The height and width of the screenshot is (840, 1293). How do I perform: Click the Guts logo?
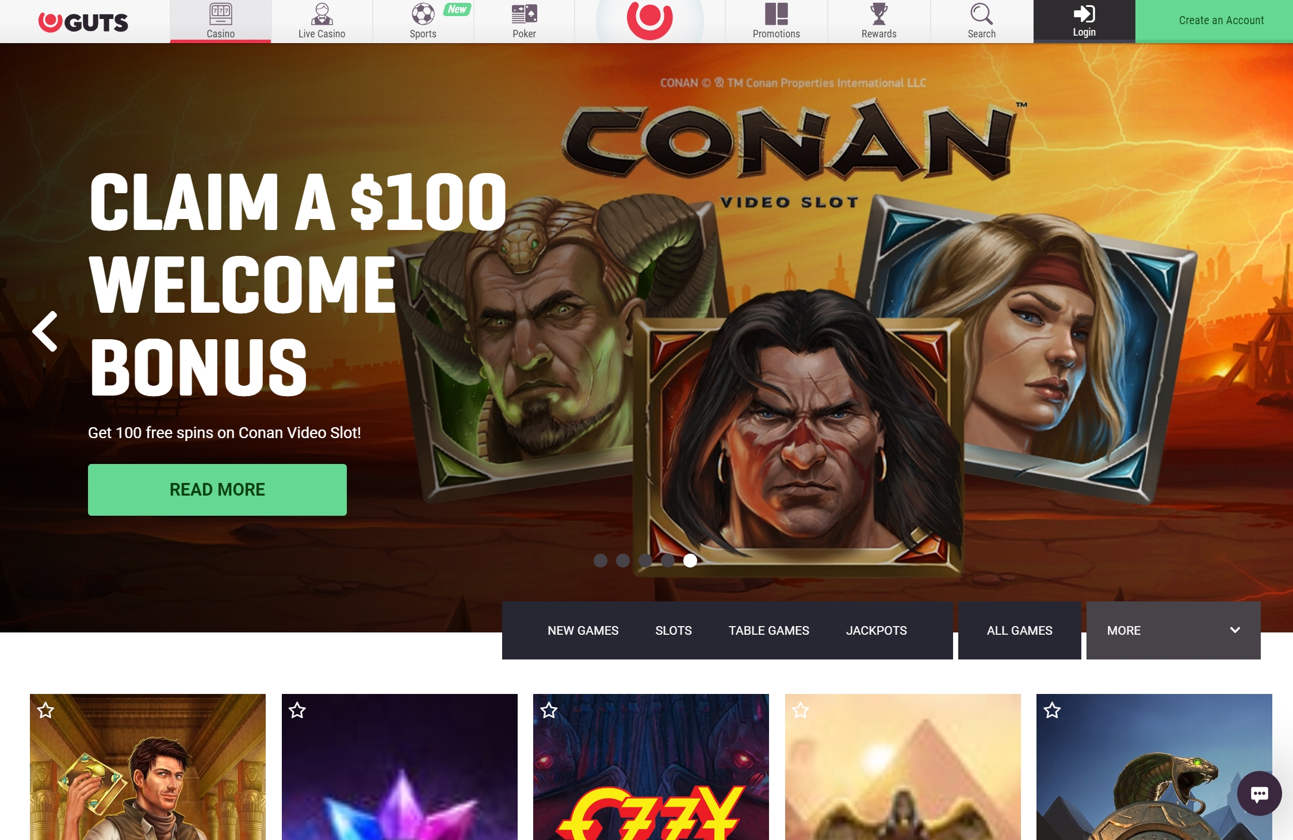tap(83, 22)
